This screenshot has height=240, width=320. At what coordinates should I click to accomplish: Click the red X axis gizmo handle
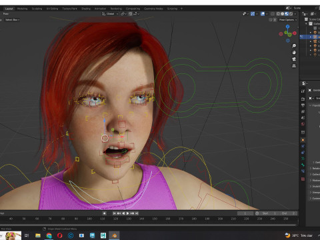295,33
